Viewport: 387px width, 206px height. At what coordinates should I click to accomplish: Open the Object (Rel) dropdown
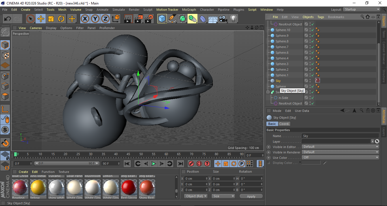(x=196, y=196)
